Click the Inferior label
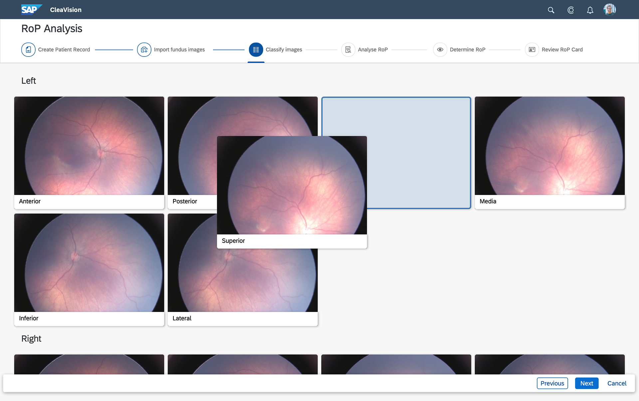This screenshot has width=639, height=401. 29,318
